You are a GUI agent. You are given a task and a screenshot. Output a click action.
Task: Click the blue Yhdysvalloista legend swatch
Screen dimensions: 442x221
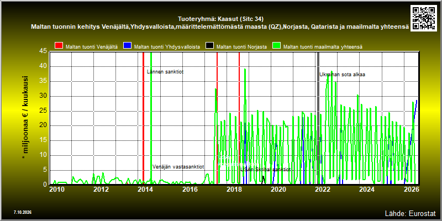(128, 46)
